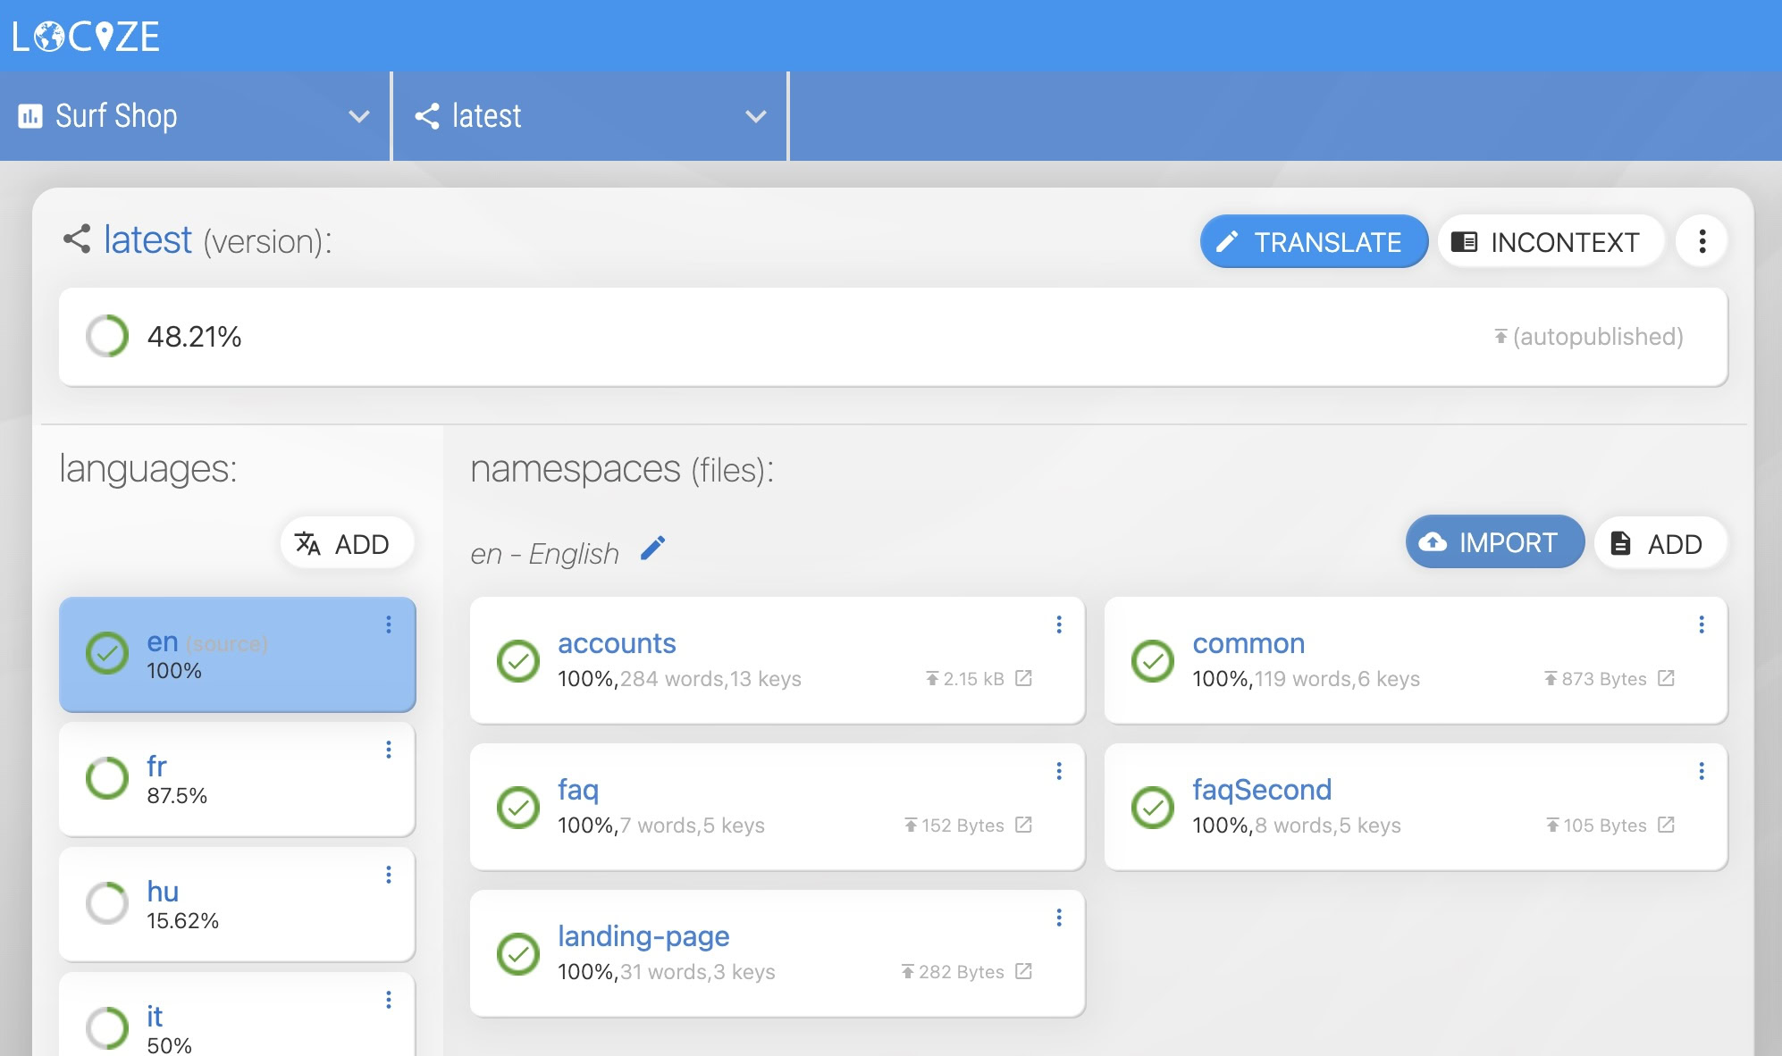The image size is (1782, 1056).
Task: Click the TRANSLATE button
Action: [x=1313, y=241]
